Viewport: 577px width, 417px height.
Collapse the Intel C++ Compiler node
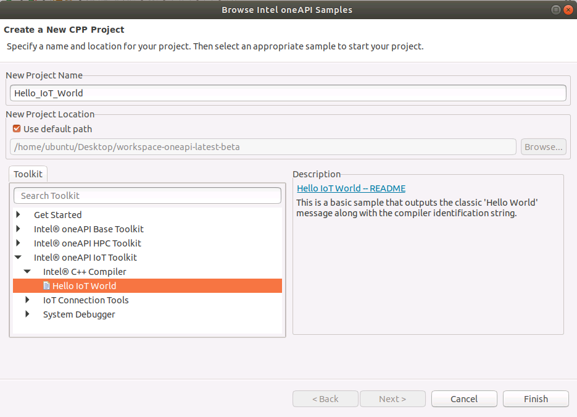coord(27,272)
